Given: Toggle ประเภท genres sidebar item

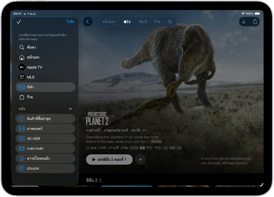Looking at the screenshot, I should pyautogui.click(x=45, y=168).
